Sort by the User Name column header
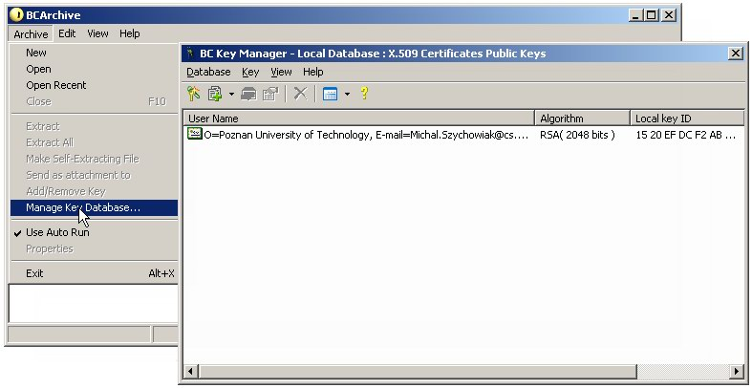Screen dimensions: 752x388 point(358,119)
